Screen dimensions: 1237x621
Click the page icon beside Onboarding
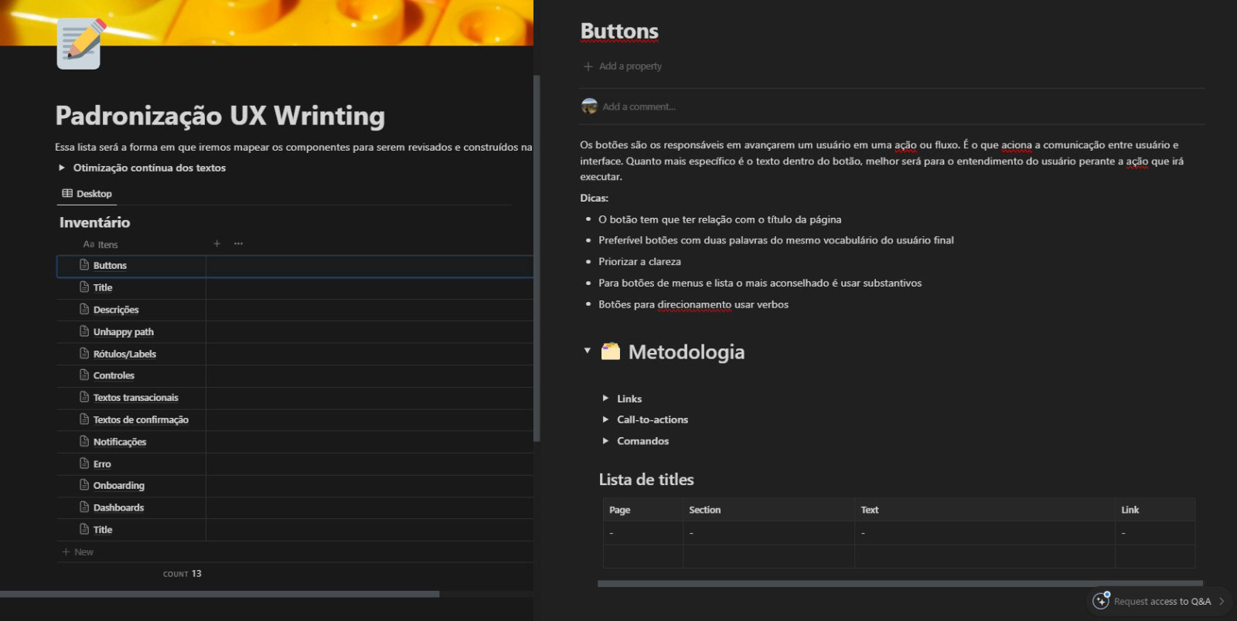85,485
